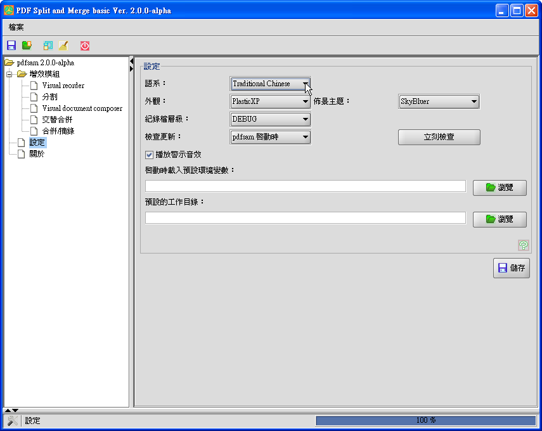Click 瀏覽 button for 啓動時載入預設環境變數
Image resolution: width=542 pixels, height=431 pixels.
[x=500, y=188]
